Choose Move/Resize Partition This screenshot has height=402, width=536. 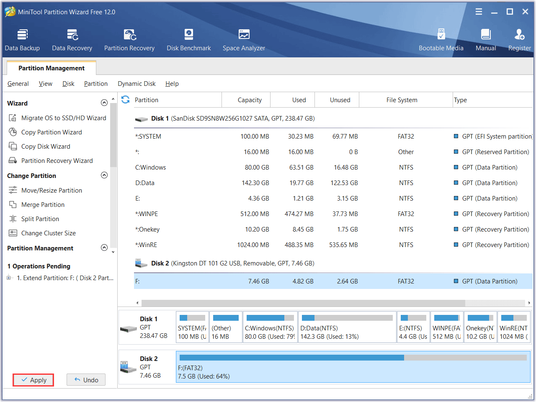45,191
